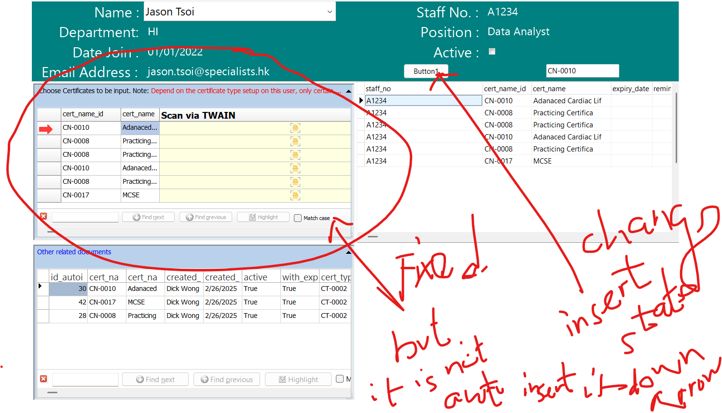
Task: Click the Staff No. value A1234 in the header
Action: (x=502, y=12)
